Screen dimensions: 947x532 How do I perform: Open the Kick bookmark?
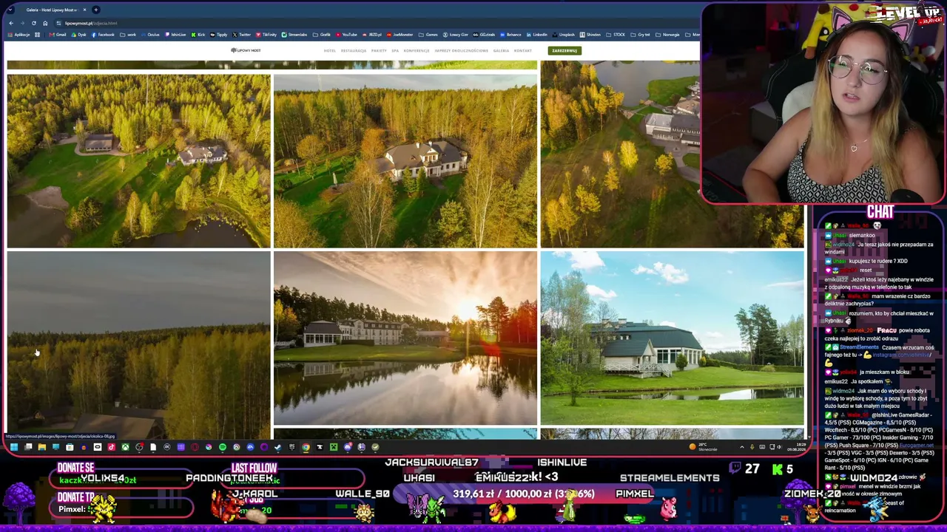tap(199, 35)
